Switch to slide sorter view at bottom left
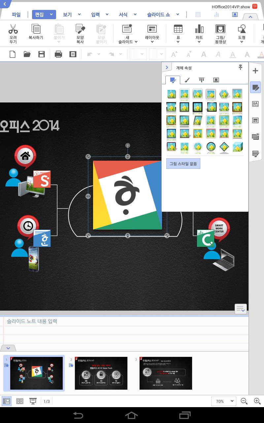The image size is (264, 423). [x=20, y=401]
